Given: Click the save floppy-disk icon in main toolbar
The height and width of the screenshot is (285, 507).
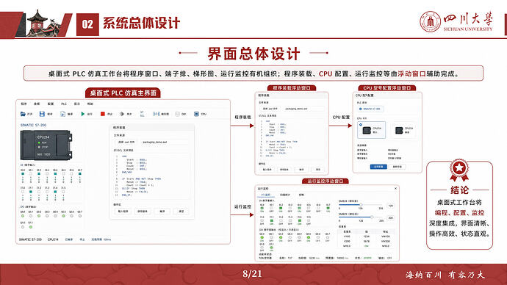Looking at the screenshot, I should point(42,114).
